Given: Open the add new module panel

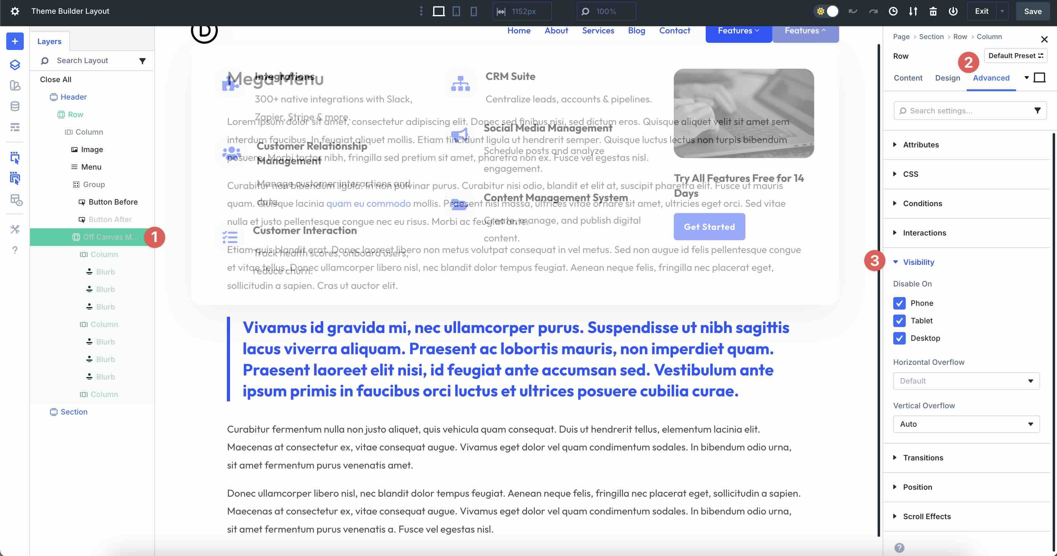Looking at the screenshot, I should tap(15, 41).
